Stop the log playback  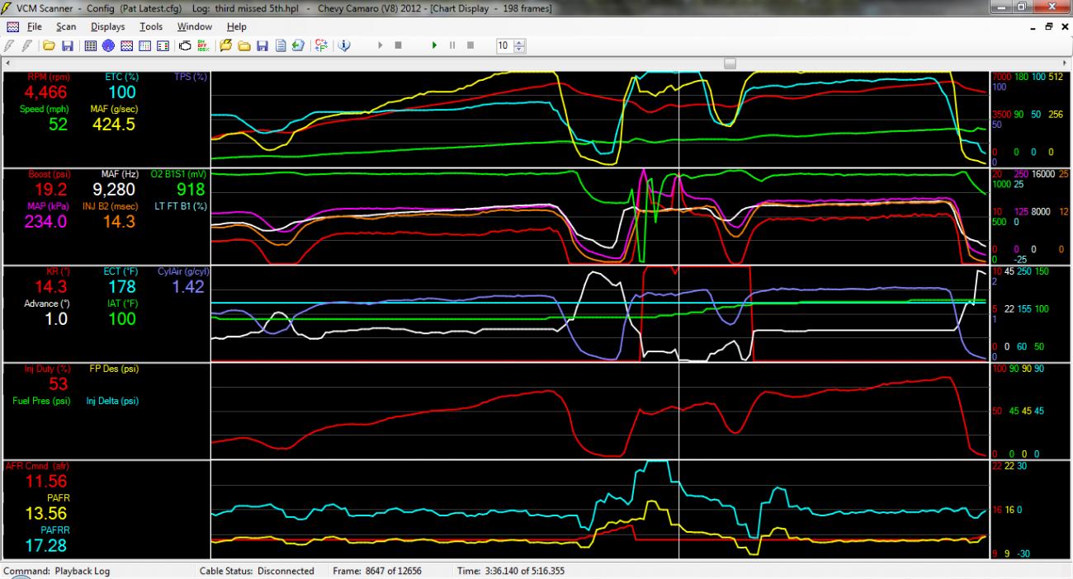[x=470, y=45]
